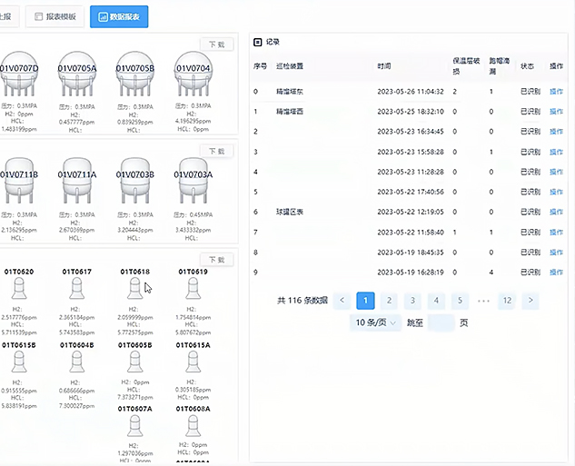Switch to the 数据报表 tab
The height and width of the screenshot is (466, 575).
(x=118, y=16)
